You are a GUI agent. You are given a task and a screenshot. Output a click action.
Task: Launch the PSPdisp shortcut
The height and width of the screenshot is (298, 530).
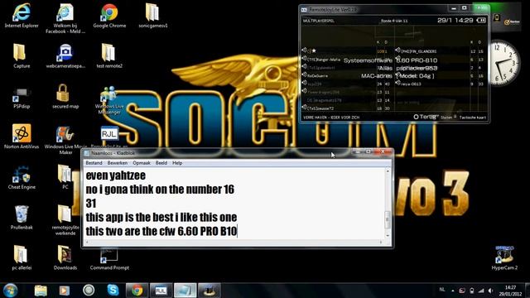[x=22, y=98]
